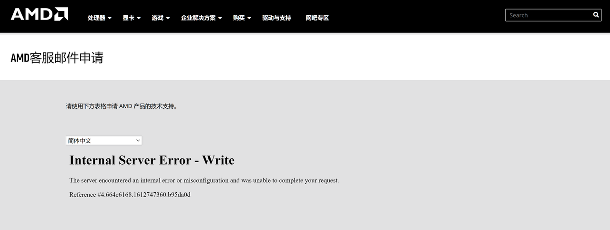The height and width of the screenshot is (230, 610).
Task: Expand the arrow next to 游戏
Action: (168, 18)
